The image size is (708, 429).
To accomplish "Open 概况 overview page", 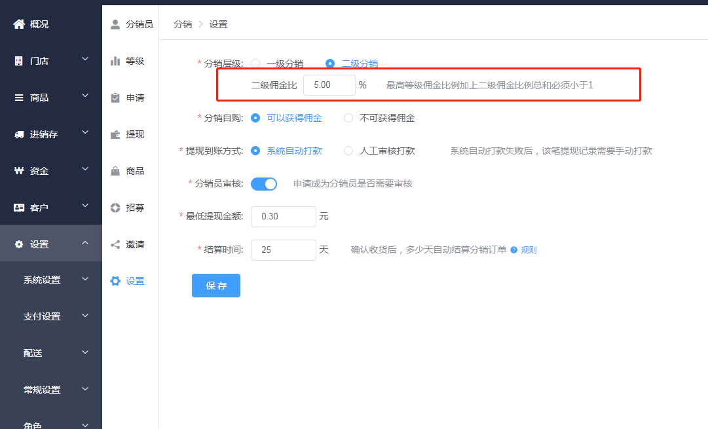I will pyautogui.click(x=39, y=24).
